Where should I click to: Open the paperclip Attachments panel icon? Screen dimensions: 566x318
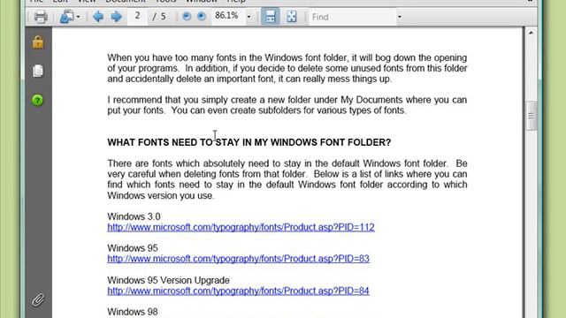[x=38, y=300]
